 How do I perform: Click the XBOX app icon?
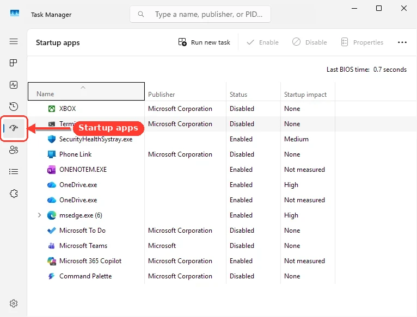click(x=52, y=109)
